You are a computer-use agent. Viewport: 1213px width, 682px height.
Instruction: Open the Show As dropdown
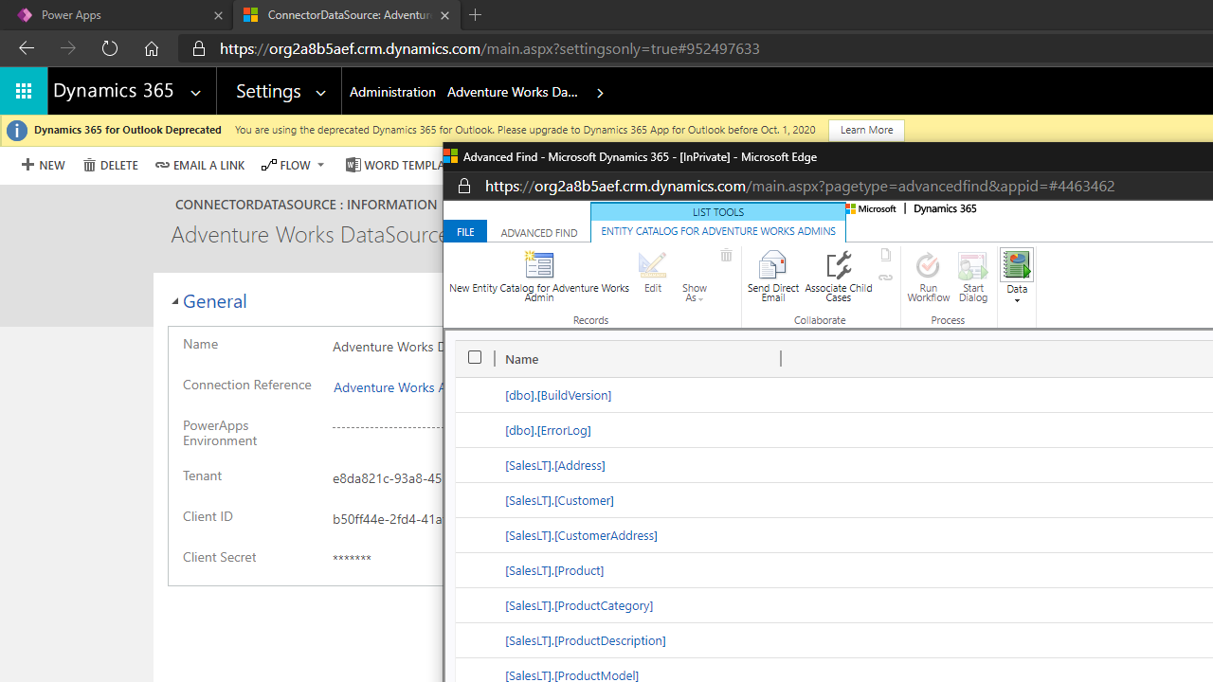[x=695, y=292]
